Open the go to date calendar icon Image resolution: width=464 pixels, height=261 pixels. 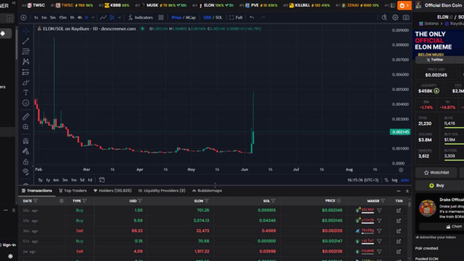(102, 180)
